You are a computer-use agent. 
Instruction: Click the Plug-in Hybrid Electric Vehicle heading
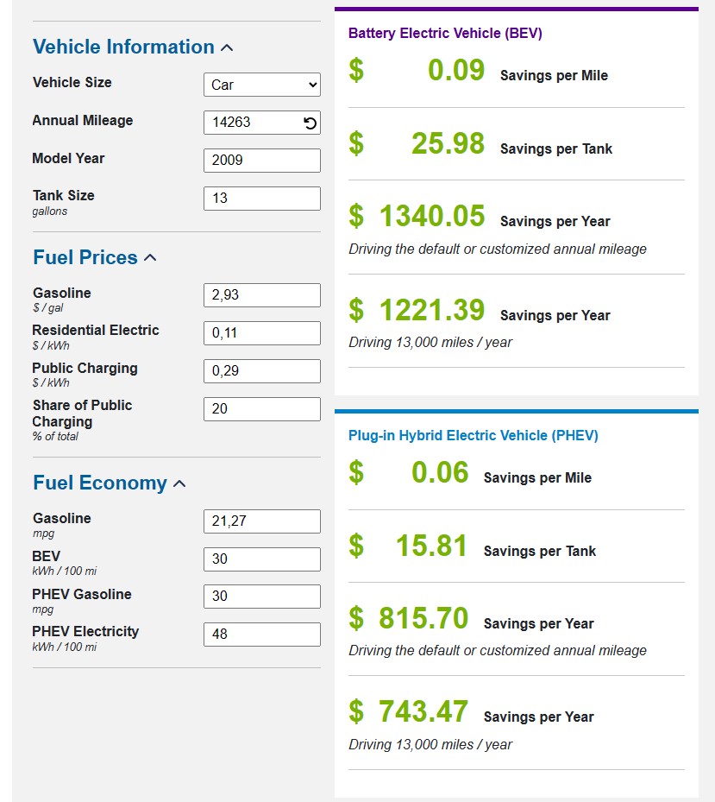[x=473, y=436]
